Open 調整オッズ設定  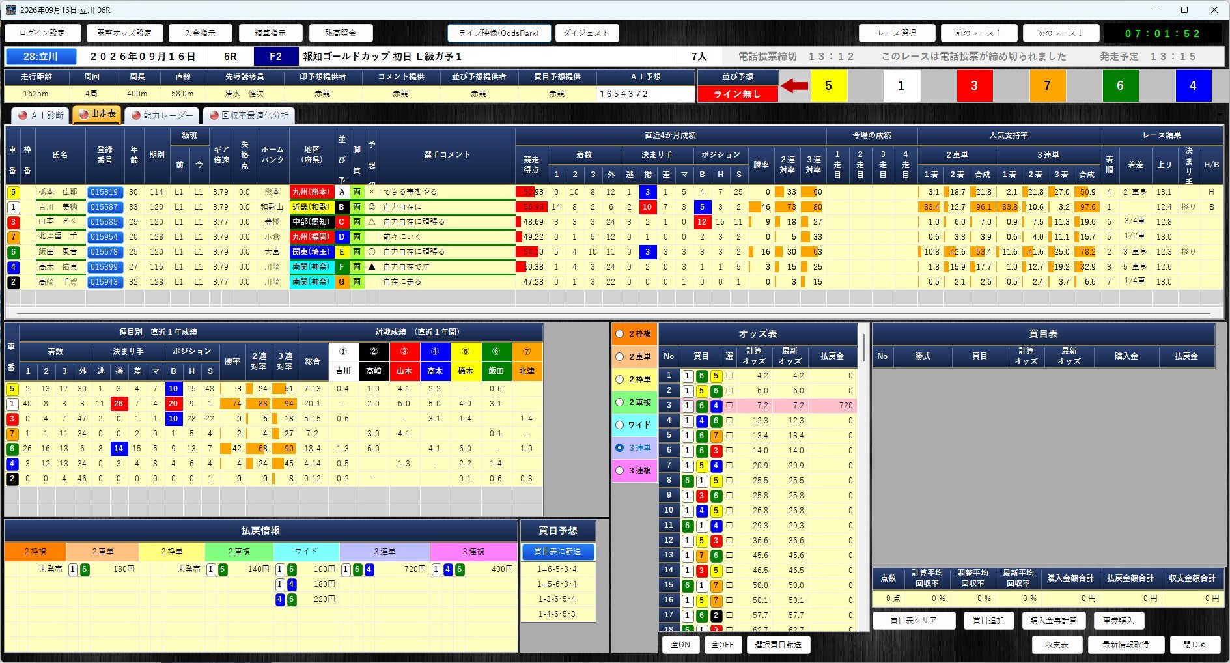pos(124,33)
